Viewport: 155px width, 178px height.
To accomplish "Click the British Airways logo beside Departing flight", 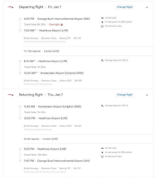I will pos(11,7).
